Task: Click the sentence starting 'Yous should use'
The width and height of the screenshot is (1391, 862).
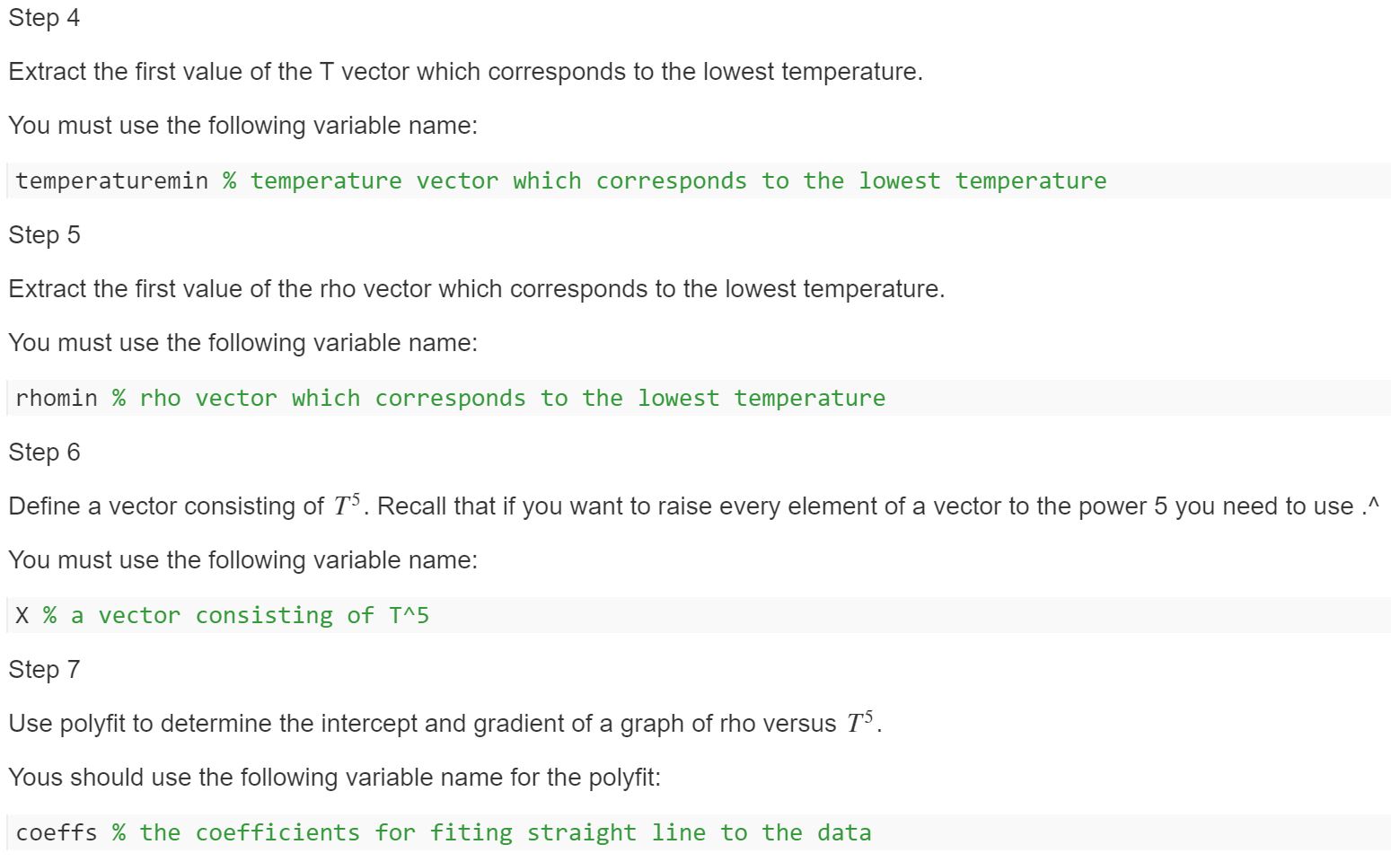Action: point(334,778)
